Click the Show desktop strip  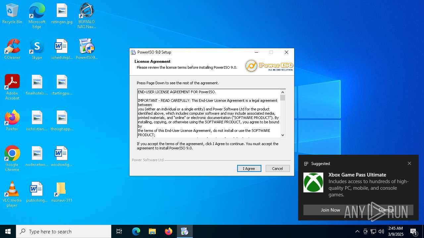(x=423, y=231)
